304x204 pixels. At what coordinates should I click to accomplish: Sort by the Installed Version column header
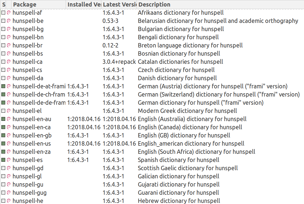point(84,4)
